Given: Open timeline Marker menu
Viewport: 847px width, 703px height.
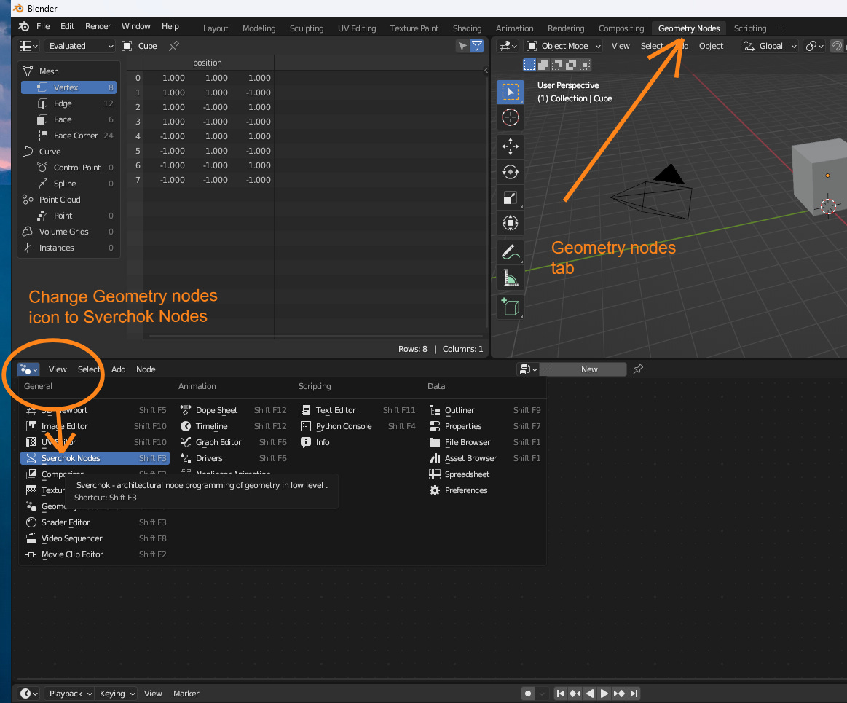Looking at the screenshot, I should [186, 694].
